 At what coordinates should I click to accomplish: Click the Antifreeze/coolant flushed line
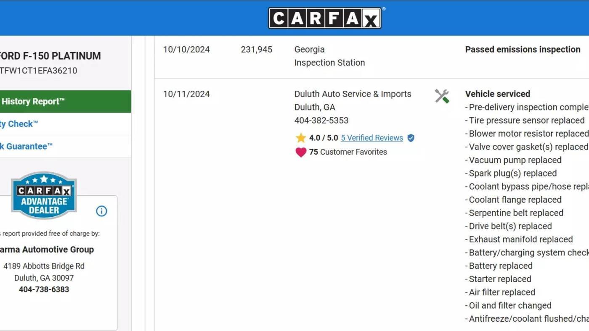tap(527, 319)
